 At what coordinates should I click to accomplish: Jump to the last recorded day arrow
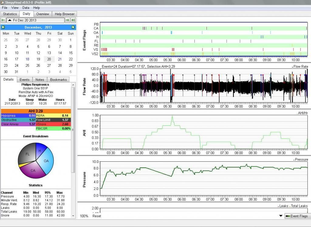pos(73,20)
